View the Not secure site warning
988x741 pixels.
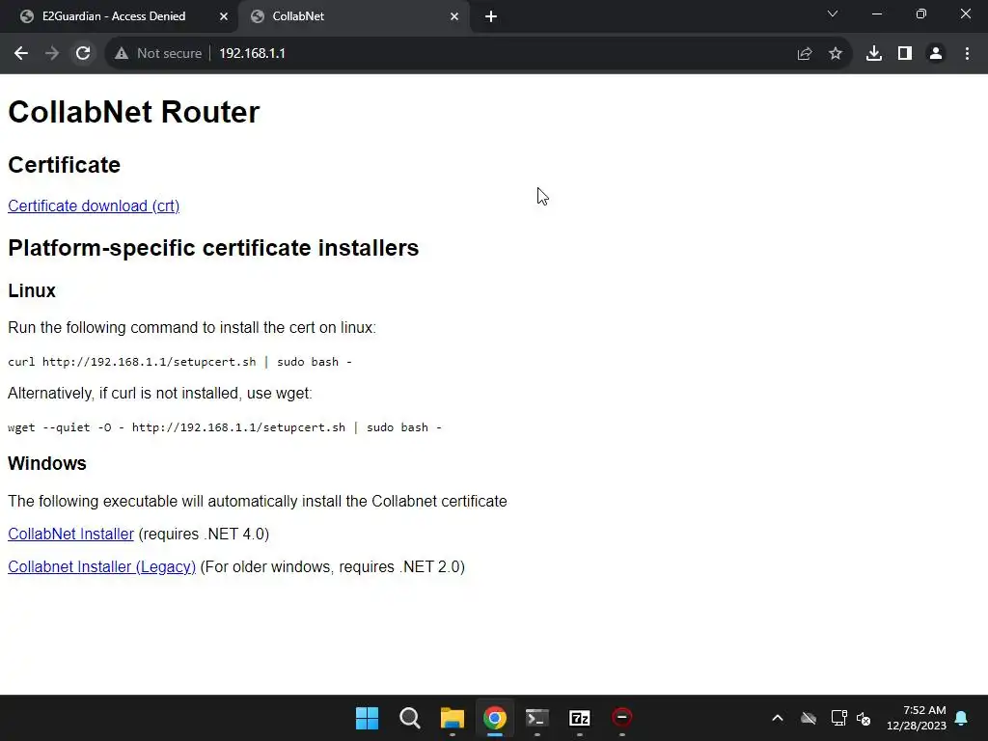(158, 54)
